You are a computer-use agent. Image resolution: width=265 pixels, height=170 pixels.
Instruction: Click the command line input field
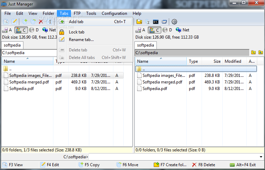(x=174, y=157)
